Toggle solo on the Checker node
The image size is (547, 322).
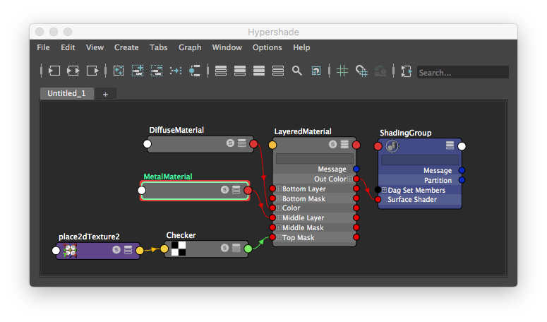224,249
